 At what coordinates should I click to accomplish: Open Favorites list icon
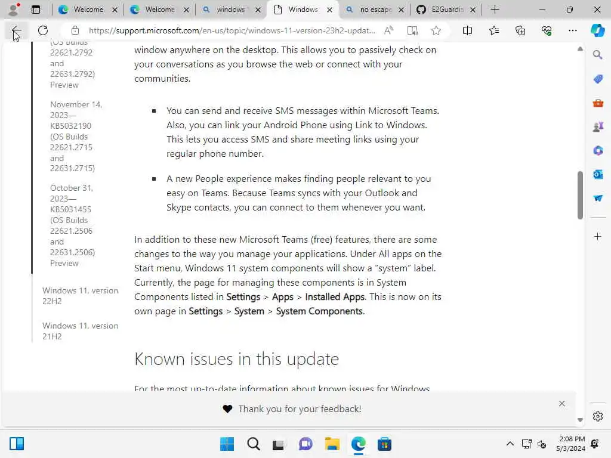tap(493, 30)
